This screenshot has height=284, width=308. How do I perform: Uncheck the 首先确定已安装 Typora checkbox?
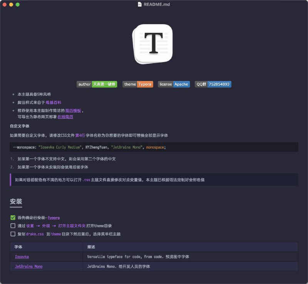point(13,218)
